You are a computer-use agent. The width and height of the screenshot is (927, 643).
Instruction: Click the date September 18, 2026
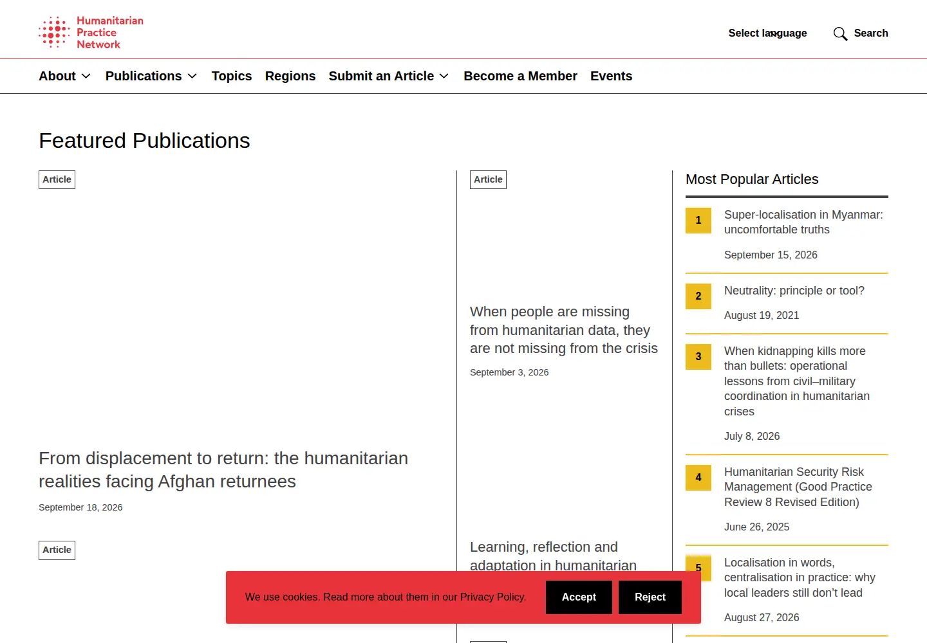[x=80, y=507]
